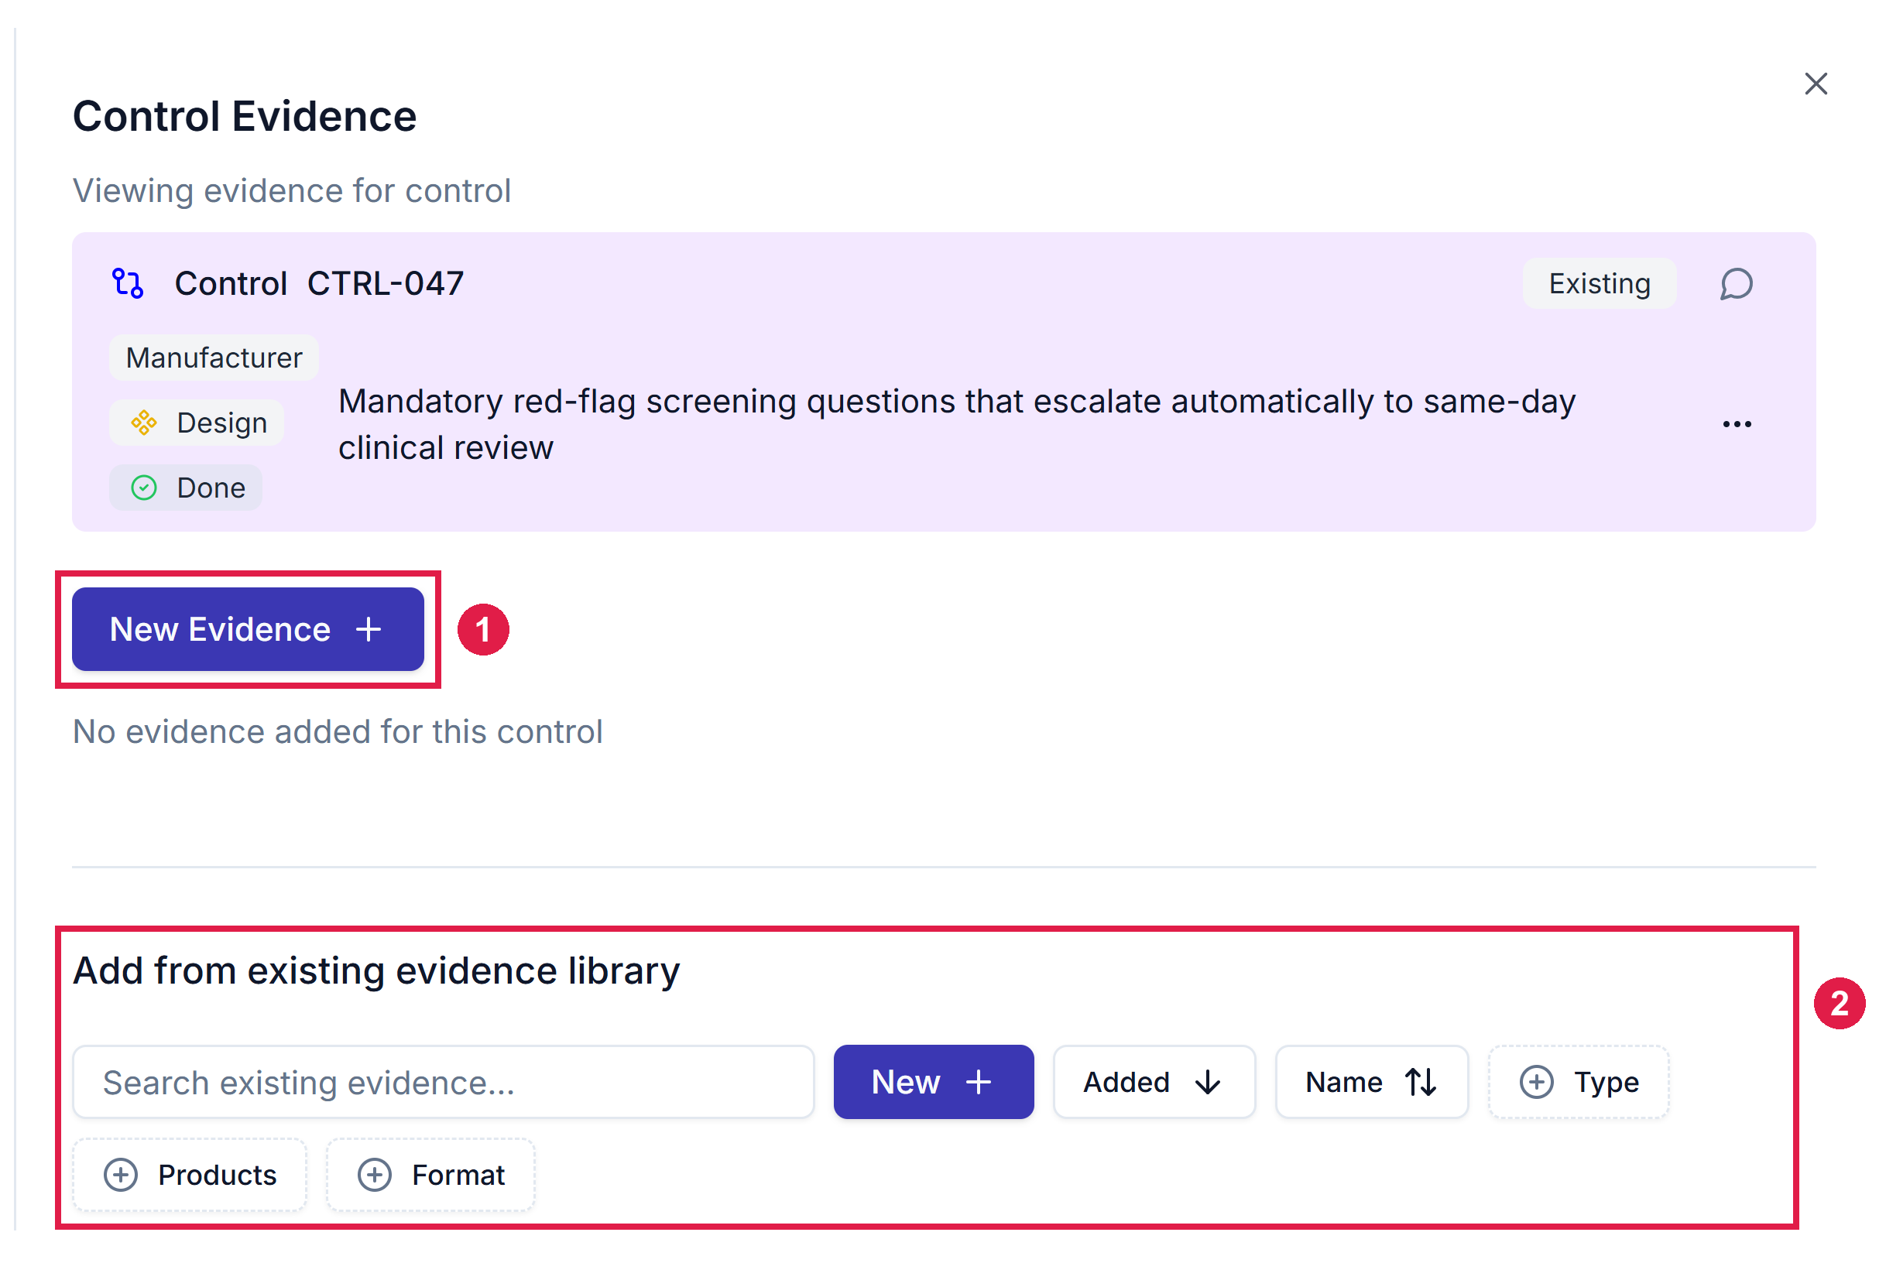1886x1263 pixels.
Task: Click the New Evidence button
Action: coord(247,629)
